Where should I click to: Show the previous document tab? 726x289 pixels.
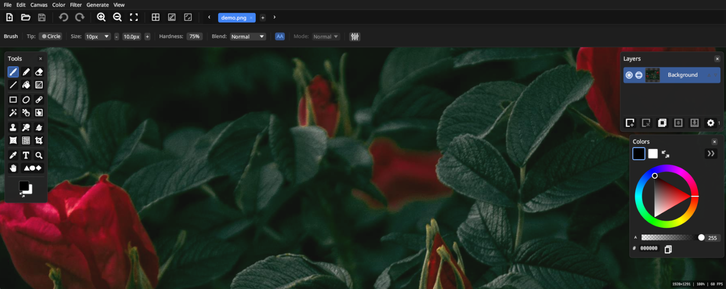click(209, 17)
